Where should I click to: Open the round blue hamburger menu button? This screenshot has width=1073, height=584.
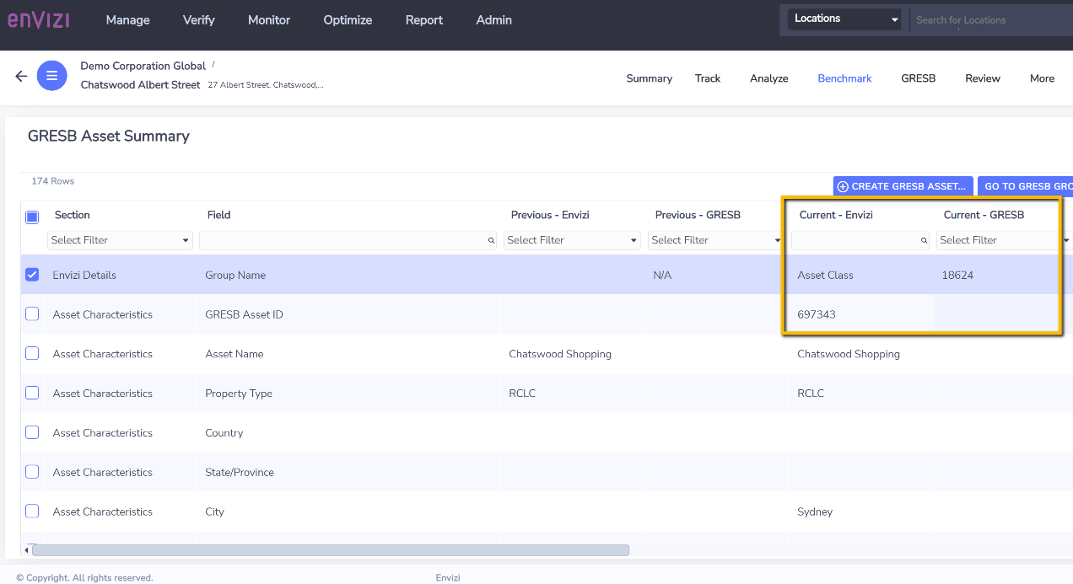tap(52, 76)
